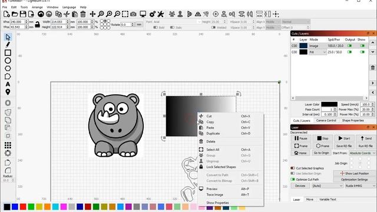Image resolution: width=377 pixels, height=212 pixels.
Task: Select Lock Selected Shapes menu entry
Action: click(221, 167)
